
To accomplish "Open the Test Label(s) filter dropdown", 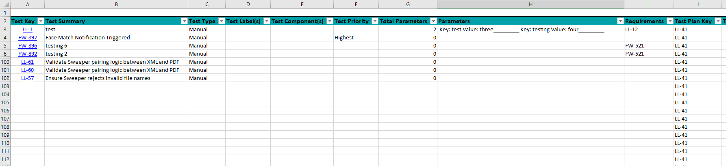I will (x=267, y=21).
